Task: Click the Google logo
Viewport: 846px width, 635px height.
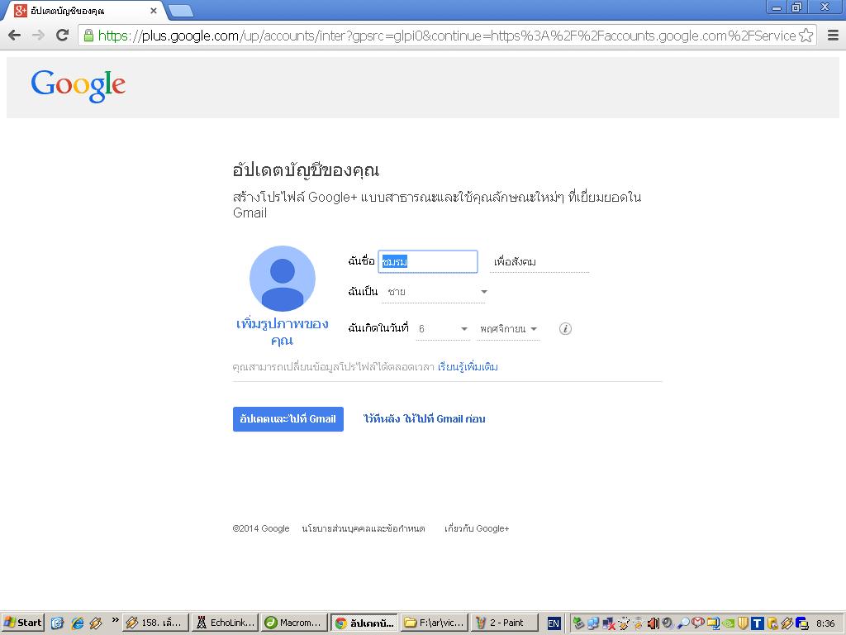Action: click(x=78, y=86)
